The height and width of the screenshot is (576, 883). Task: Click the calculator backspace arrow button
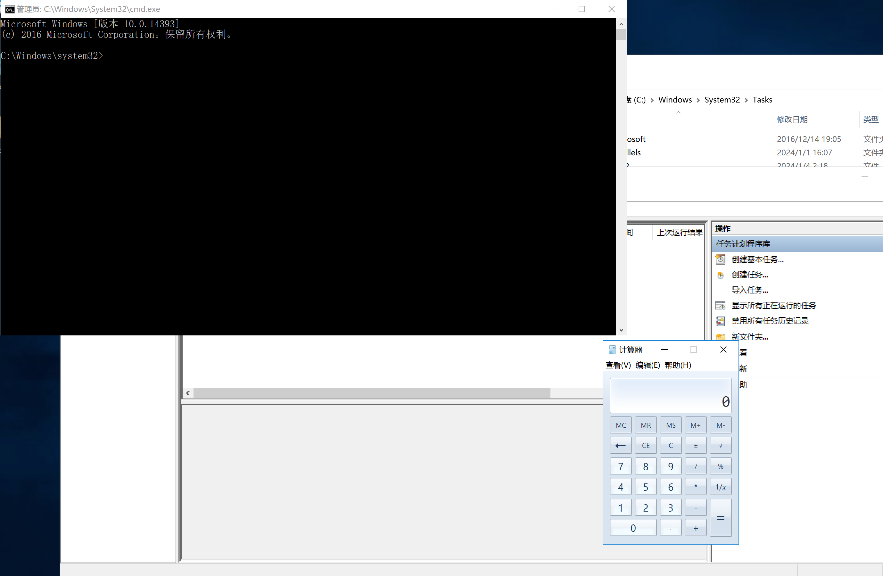(x=620, y=445)
